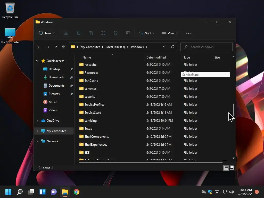Click the Rename icon in toolbar

[103, 33]
